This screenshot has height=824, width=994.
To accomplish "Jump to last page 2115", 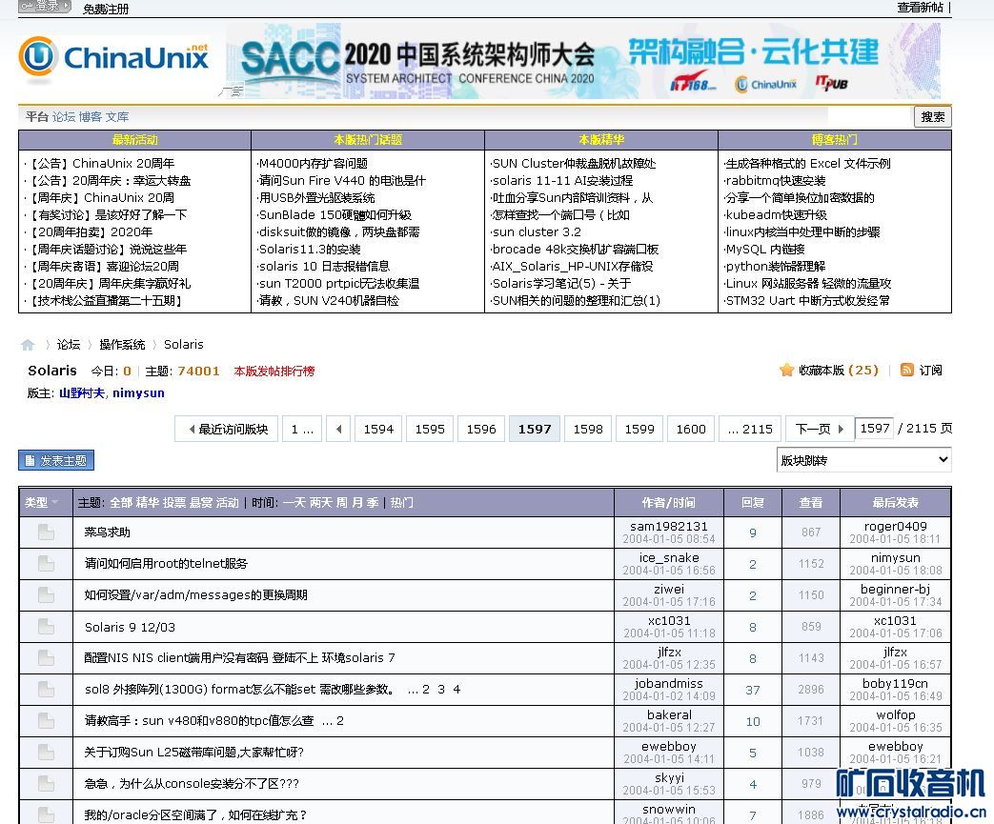I will coord(750,429).
